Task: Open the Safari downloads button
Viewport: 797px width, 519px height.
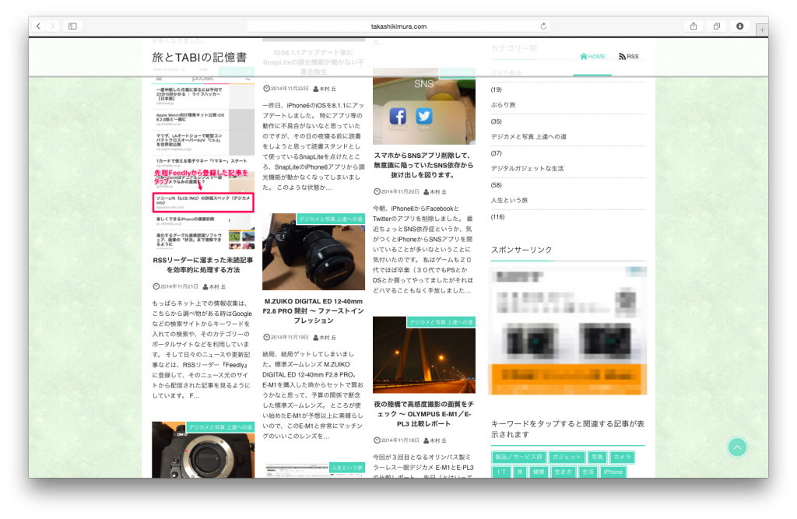Action: coord(740,26)
